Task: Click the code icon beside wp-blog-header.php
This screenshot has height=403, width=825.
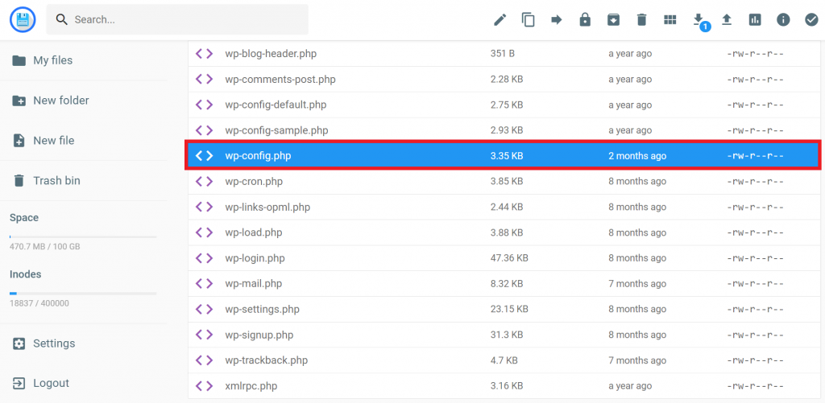Action: (x=204, y=54)
